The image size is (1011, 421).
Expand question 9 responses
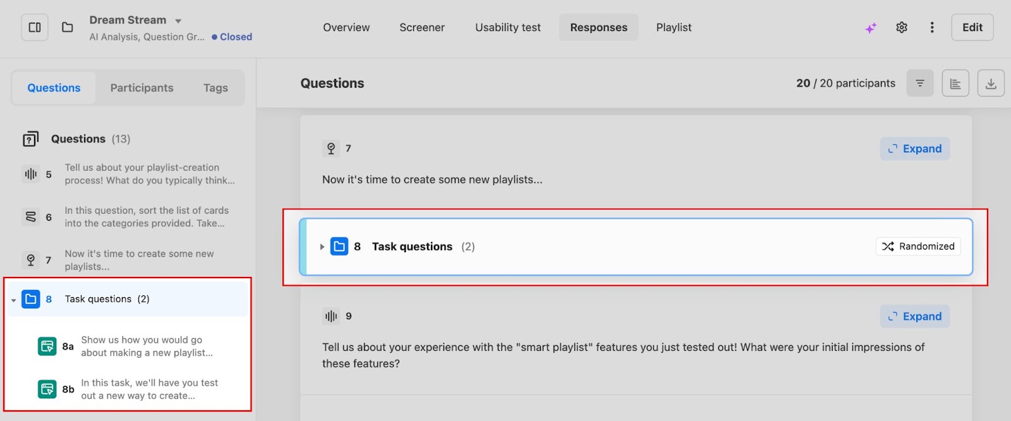(914, 317)
